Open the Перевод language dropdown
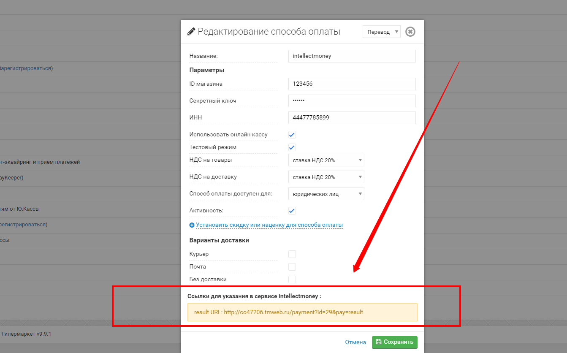The height and width of the screenshot is (353, 567). point(381,32)
